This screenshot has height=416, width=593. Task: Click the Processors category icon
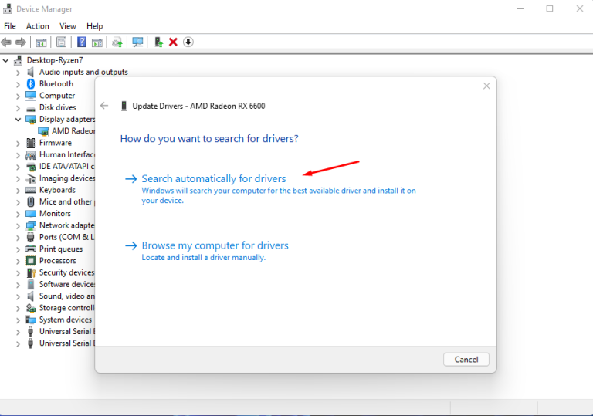point(31,261)
